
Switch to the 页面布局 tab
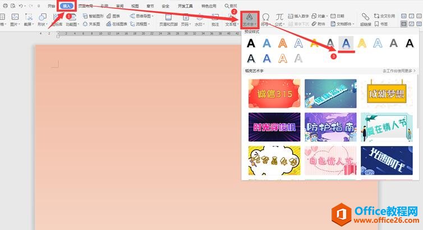pyautogui.click(x=85, y=6)
